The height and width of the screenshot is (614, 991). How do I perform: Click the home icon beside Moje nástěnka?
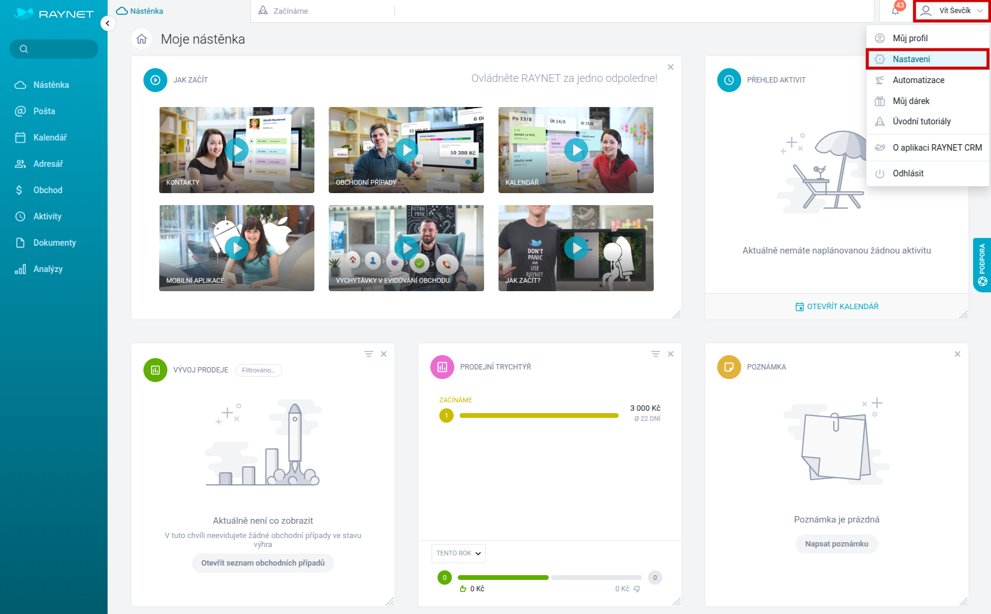click(x=142, y=39)
